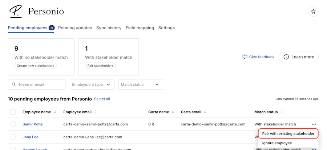Check the Jana Lee row checkbox
Image resolution: width=327 pixels, height=150 pixels.
13,137
